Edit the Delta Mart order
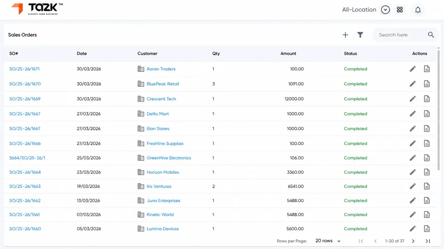 coord(412,113)
